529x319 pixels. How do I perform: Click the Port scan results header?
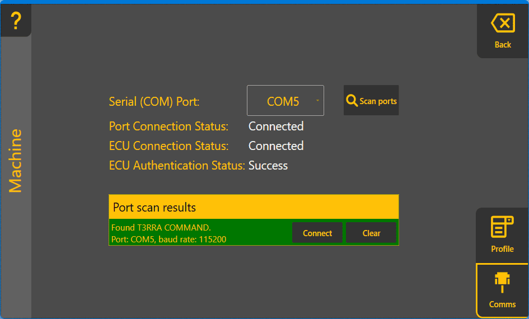click(253, 207)
